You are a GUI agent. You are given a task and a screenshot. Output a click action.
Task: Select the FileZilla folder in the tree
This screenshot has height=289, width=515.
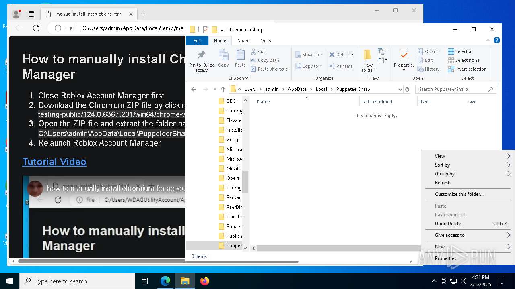click(230, 130)
